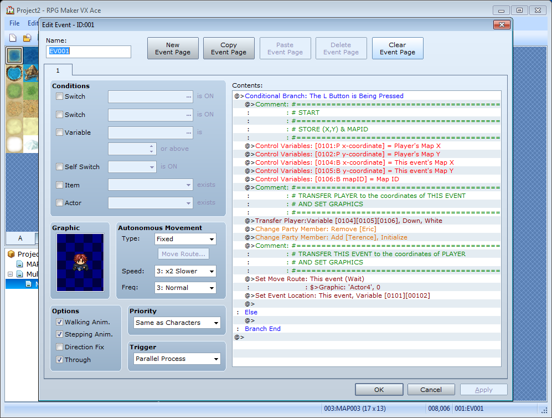Click the New Event Page button
Viewport: 552px width, 418px height.
click(173, 49)
